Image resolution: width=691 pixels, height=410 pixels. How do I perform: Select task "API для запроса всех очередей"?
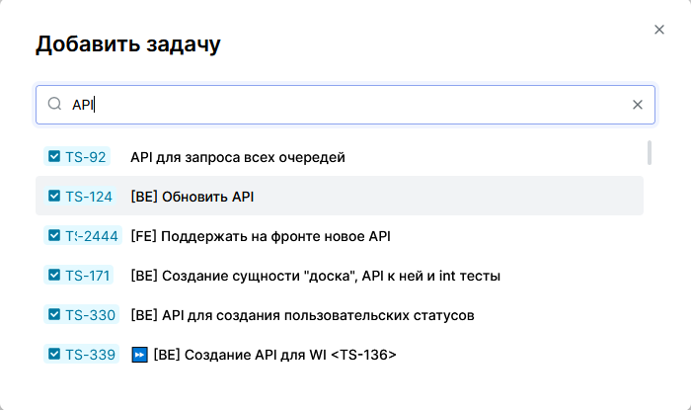pyautogui.click(x=237, y=157)
